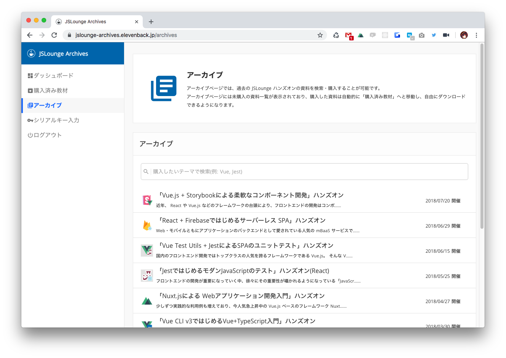
Task: Open the browser profile avatar menu
Action: (464, 35)
